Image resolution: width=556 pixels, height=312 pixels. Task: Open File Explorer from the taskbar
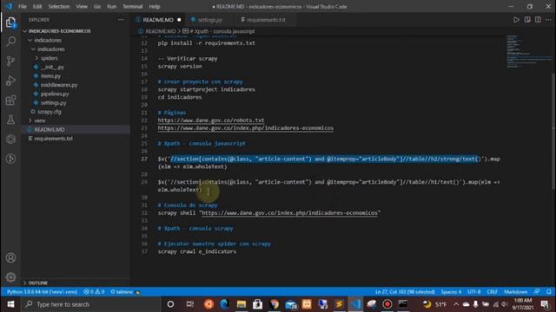point(242,304)
